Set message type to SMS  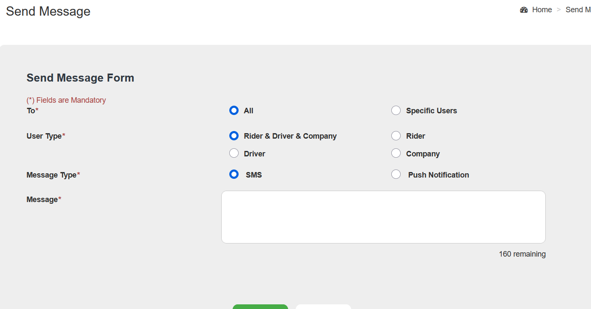point(234,175)
